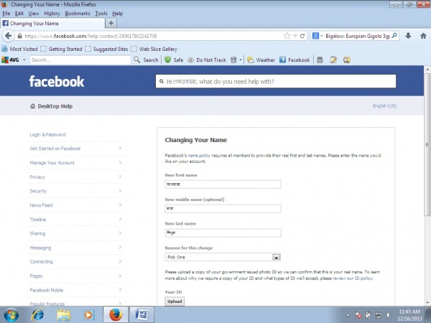The height and width of the screenshot is (323, 431).
Task: Click the New middle name field
Action: [x=223, y=208]
